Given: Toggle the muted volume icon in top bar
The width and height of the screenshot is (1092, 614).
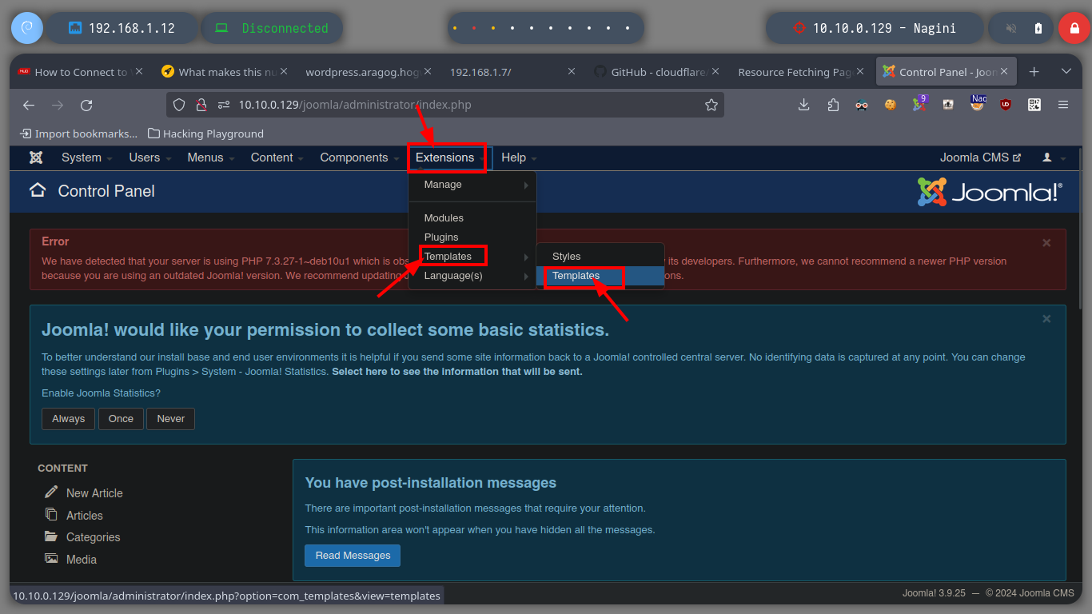Looking at the screenshot, I should click(x=1010, y=28).
